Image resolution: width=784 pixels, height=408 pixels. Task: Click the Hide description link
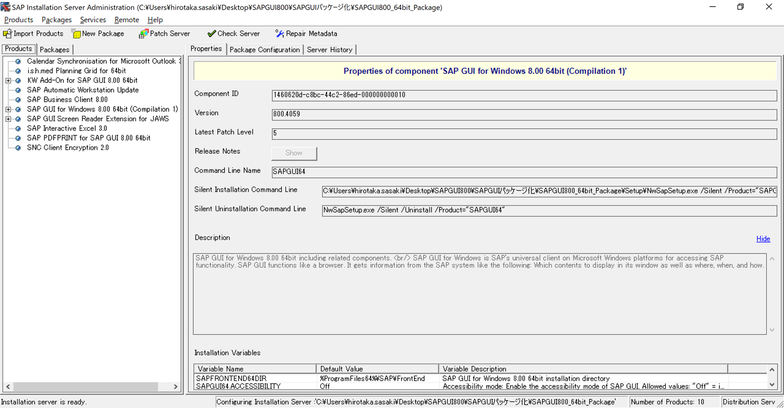click(x=763, y=239)
